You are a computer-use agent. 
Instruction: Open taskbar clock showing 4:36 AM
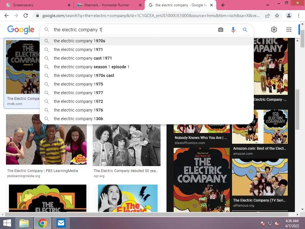point(292,223)
